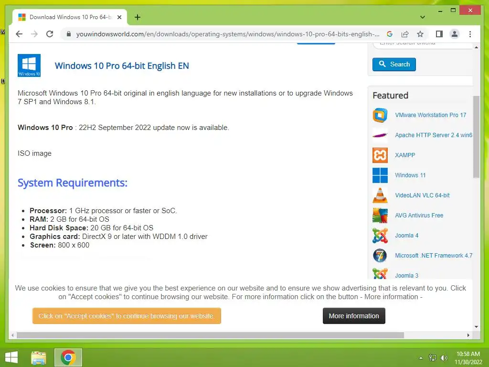Close the Download Windows 10 Pro tab
Image resolution: width=489 pixels, height=367 pixels.
tap(119, 17)
